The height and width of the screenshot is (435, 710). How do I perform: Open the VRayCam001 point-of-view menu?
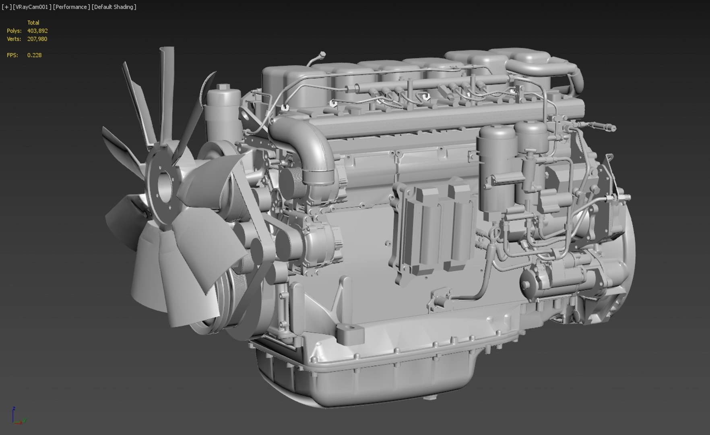pyautogui.click(x=32, y=7)
